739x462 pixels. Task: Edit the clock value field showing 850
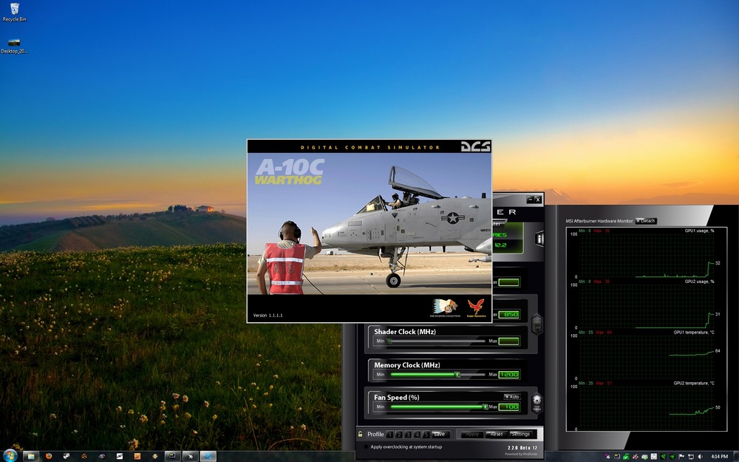(x=509, y=314)
